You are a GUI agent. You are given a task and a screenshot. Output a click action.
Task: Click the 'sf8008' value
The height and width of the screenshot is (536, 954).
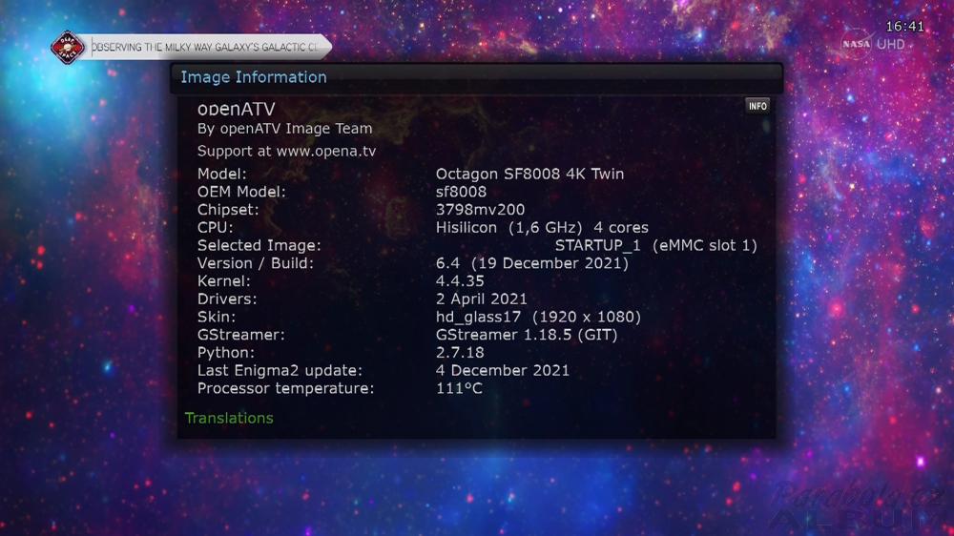click(461, 192)
